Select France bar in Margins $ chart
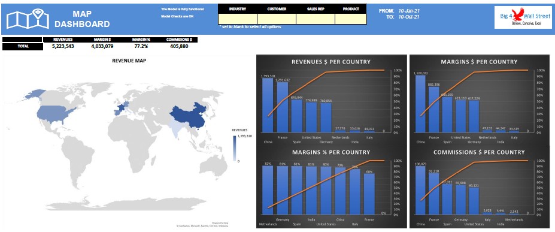This screenshot has width=555, height=232. coord(433,110)
